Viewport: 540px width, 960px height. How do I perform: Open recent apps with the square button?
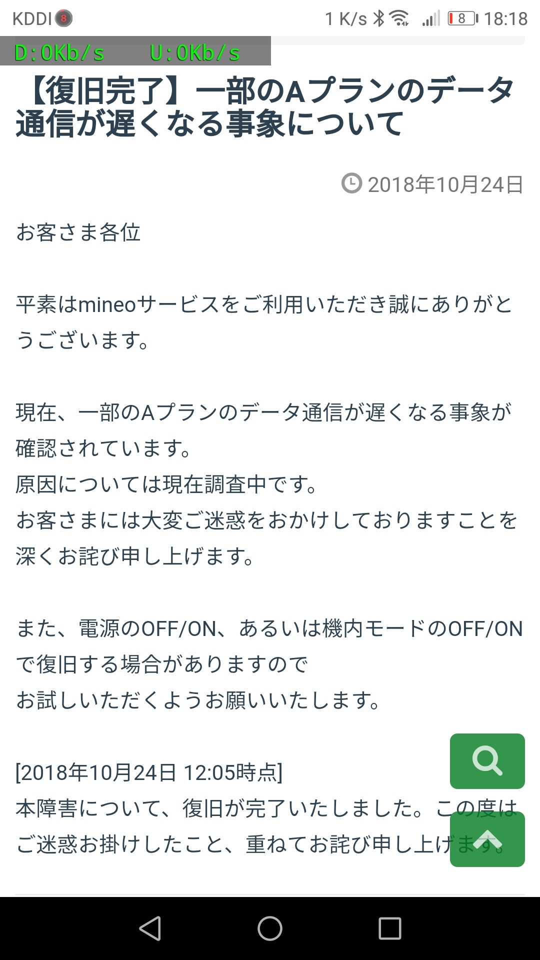(x=390, y=928)
